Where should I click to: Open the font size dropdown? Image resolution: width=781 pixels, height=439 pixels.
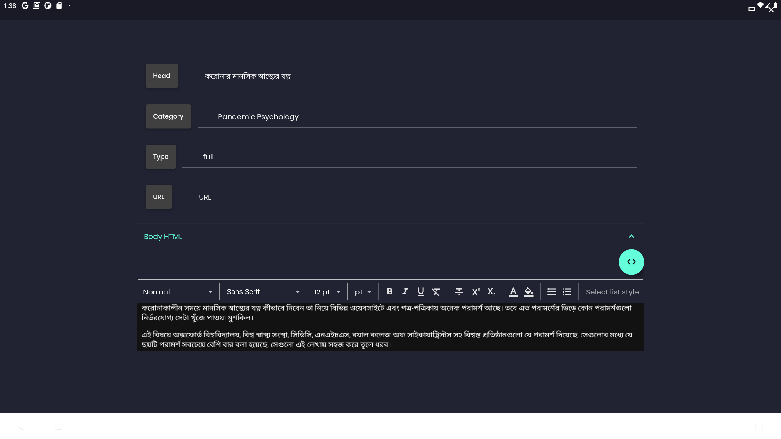coord(327,291)
